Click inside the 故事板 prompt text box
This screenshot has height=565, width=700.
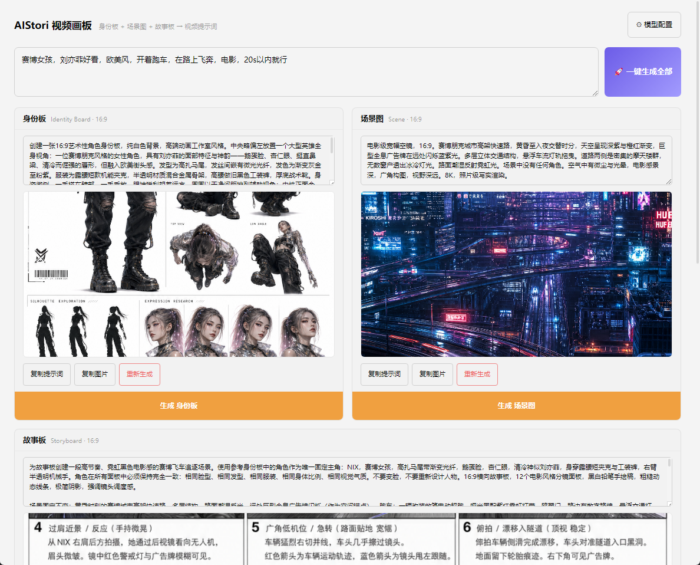(347, 482)
